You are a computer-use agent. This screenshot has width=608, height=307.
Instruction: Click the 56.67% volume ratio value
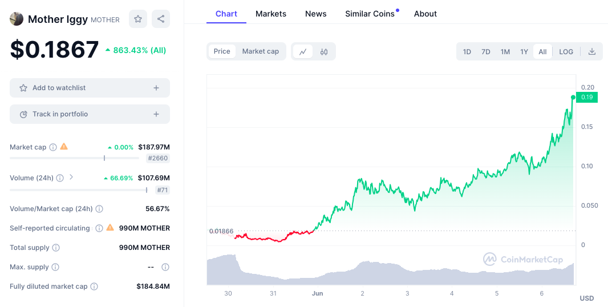pos(157,209)
